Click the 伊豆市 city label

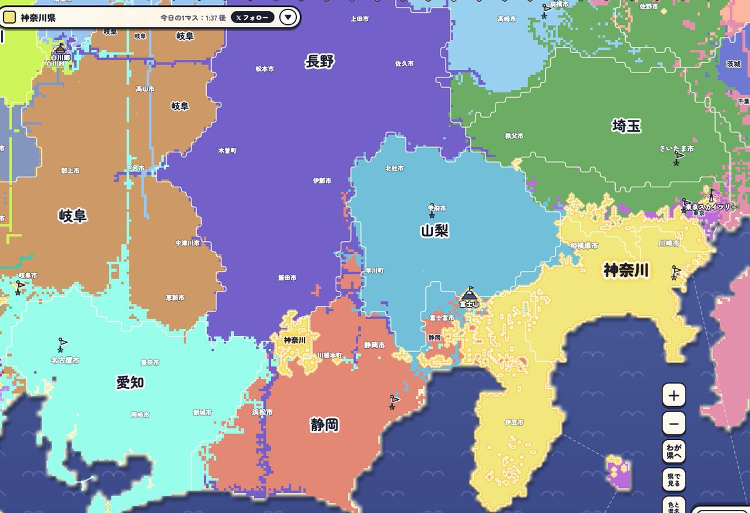coord(513,423)
